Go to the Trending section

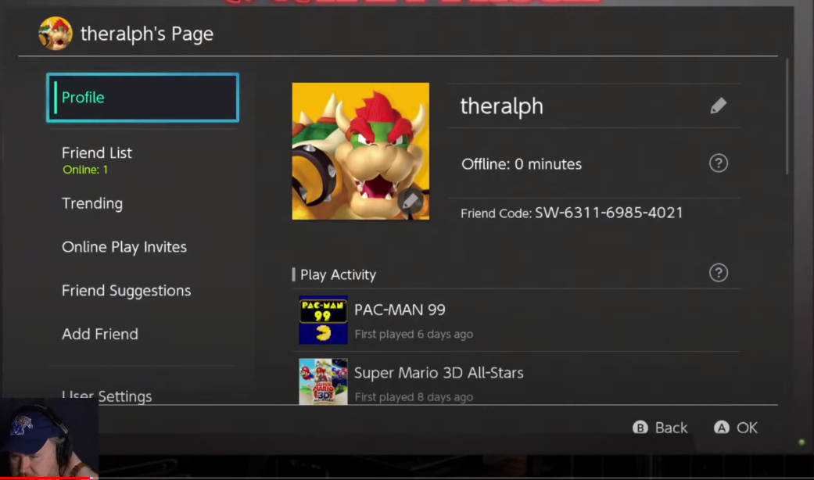tap(92, 203)
